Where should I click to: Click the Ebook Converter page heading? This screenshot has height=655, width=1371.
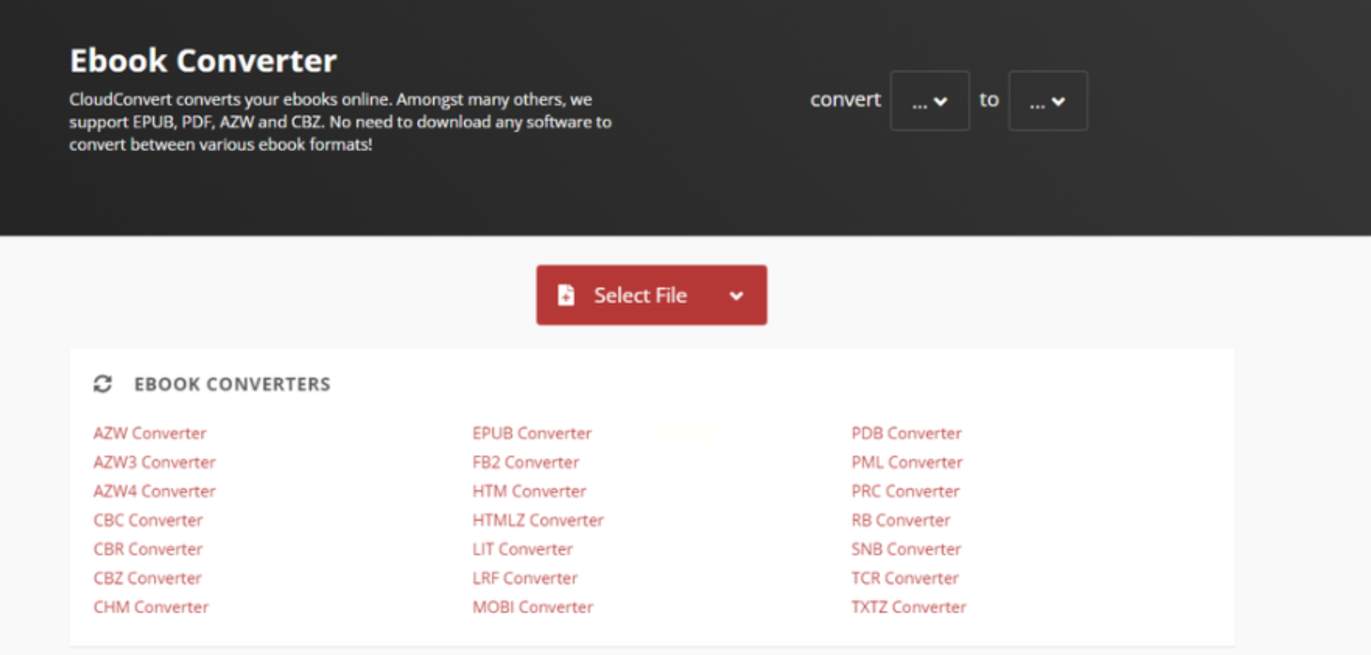[203, 60]
